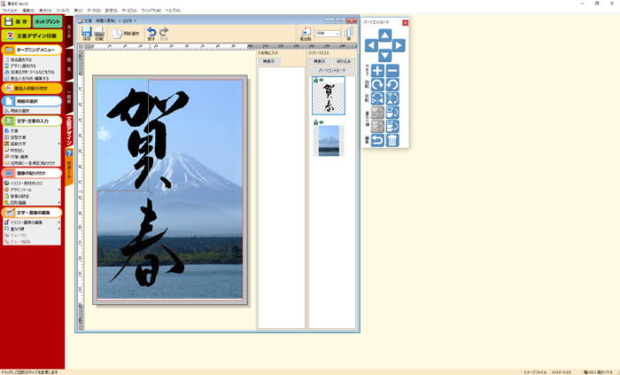This screenshot has width=620, height=375.
Task: Toggle the lock on the calligraphy part
Action: tap(314, 80)
